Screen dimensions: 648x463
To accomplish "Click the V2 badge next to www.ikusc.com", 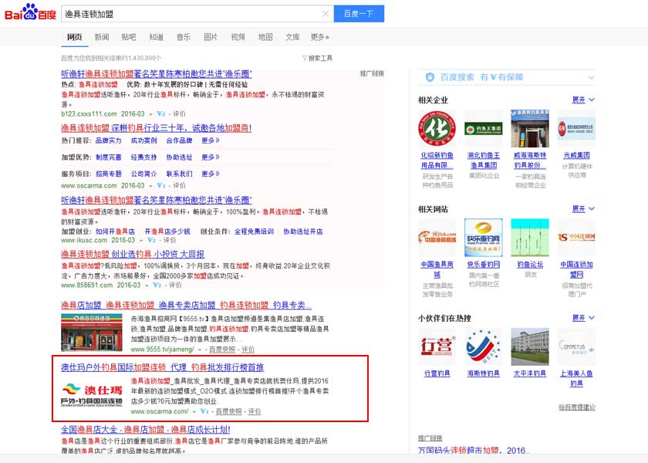I will [152, 240].
